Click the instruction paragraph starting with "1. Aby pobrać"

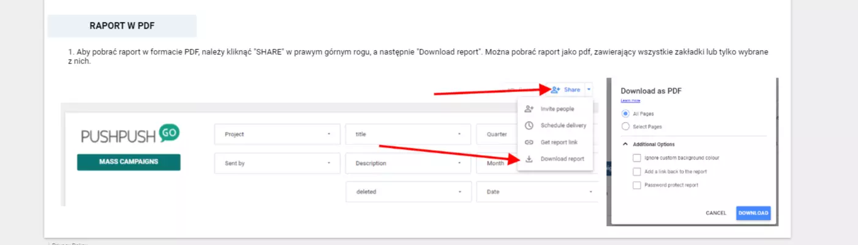(418, 57)
